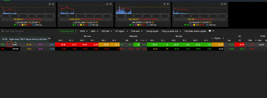Image resolution: width=267 pixels, height=98 pixels.
Task: Expand the VN-INDEX chart to full size
Action: (50, 4)
